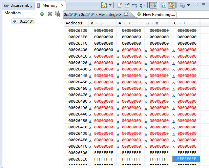The width and height of the screenshot is (209, 168).
Task: Click the refresh memory view toolbar icon
Action: [104, 5]
